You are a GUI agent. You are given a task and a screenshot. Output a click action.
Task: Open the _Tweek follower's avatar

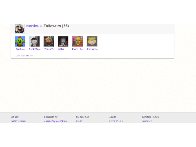[49, 41]
